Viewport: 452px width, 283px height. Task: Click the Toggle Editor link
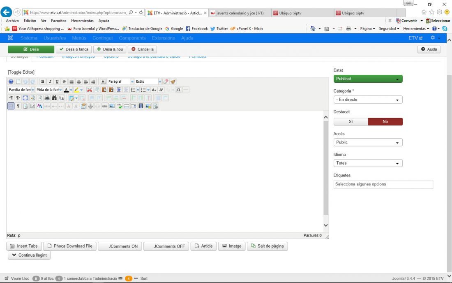point(21,72)
